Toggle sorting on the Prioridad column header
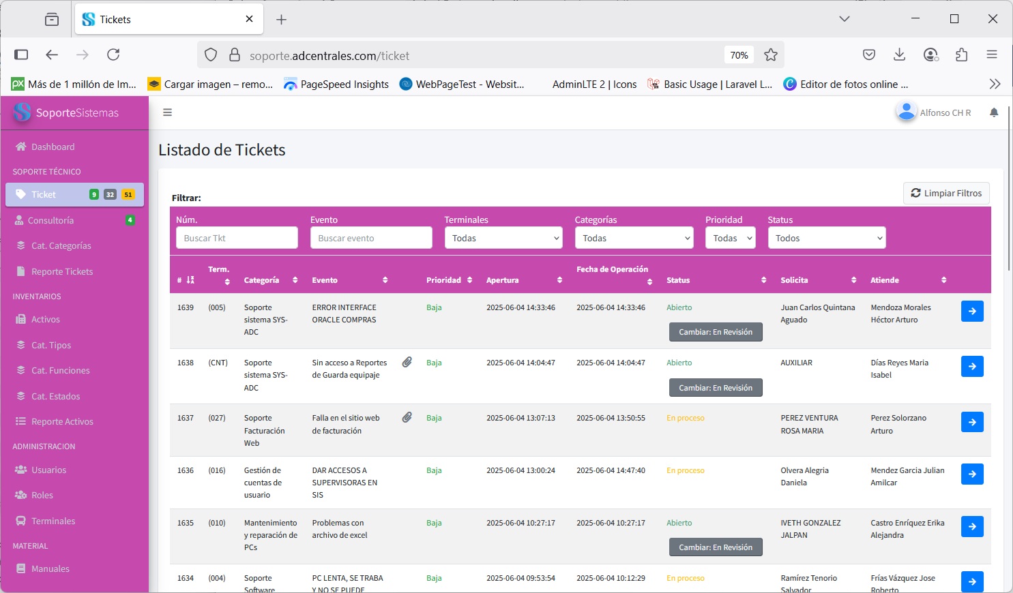This screenshot has width=1013, height=593. [x=449, y=280]
